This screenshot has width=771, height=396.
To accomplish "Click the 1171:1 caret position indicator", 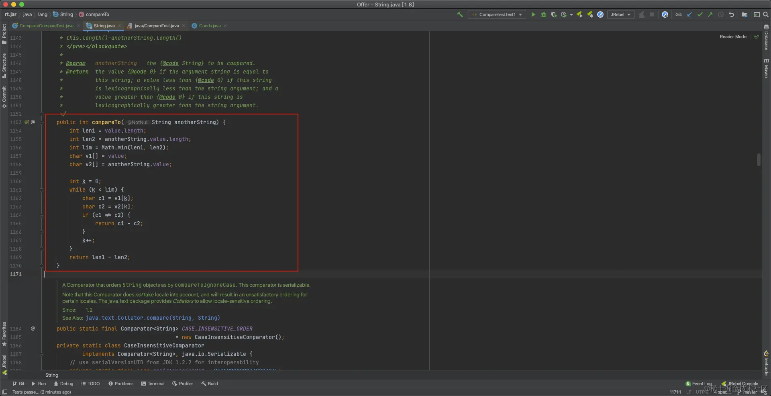I will click(675, 392).
